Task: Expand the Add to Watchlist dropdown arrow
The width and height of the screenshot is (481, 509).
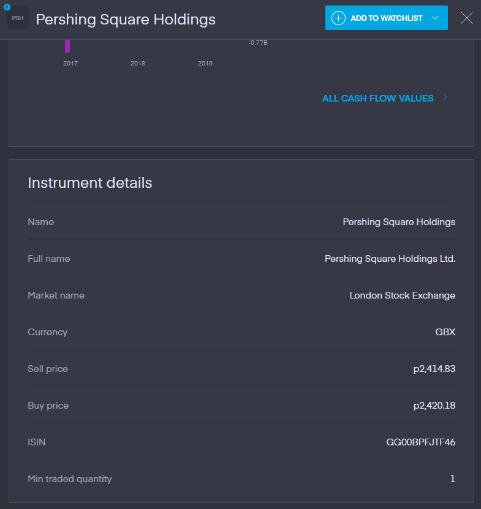Action: (435, 18)
